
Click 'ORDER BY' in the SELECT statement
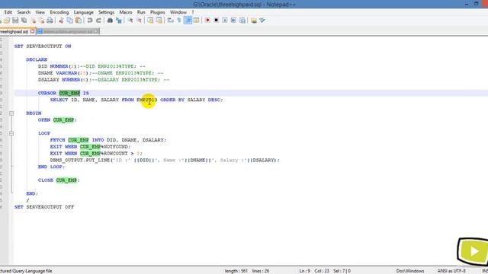pos(172,100)
